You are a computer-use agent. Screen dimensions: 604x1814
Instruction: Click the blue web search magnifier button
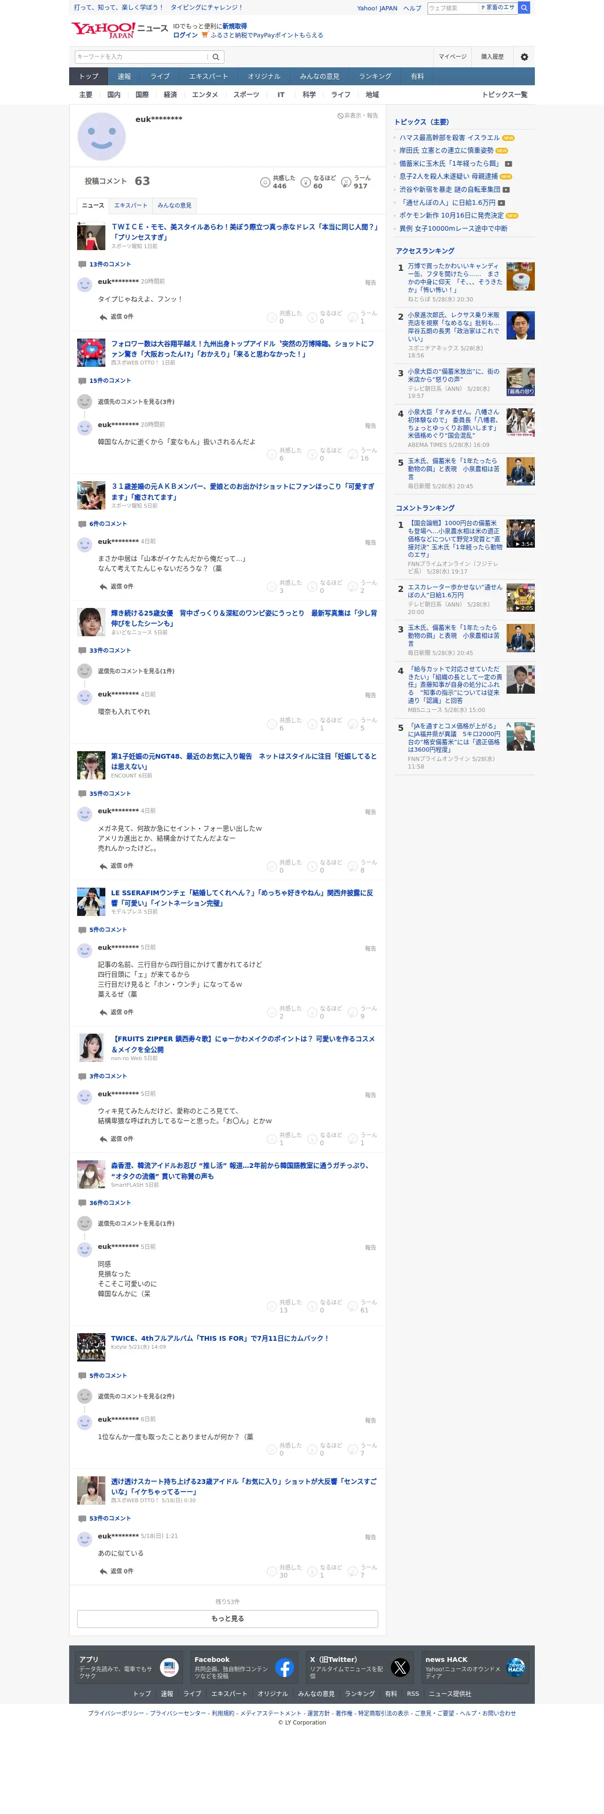point(524,8)
